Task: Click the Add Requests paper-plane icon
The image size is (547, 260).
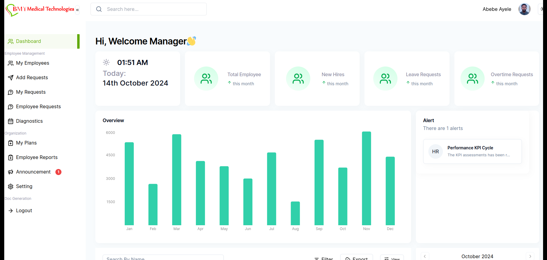Action: (11, 78)
